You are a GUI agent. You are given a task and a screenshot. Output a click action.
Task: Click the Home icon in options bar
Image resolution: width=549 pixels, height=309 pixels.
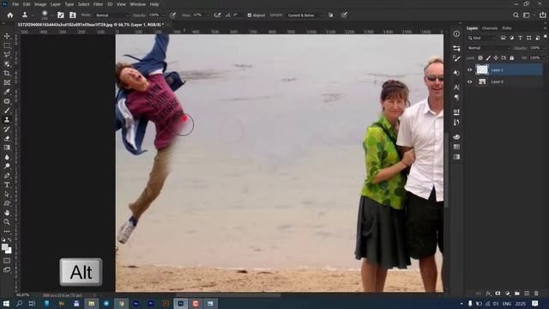click(x=10, y=15)
